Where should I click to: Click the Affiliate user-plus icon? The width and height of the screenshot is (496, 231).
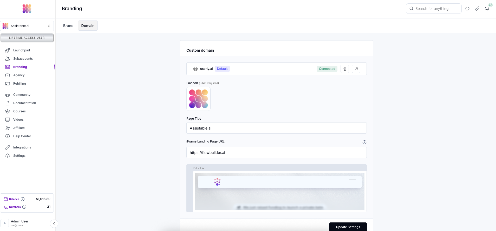coord(8,128)
